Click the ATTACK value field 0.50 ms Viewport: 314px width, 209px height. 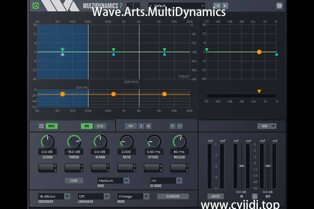(x=154, y=152)
